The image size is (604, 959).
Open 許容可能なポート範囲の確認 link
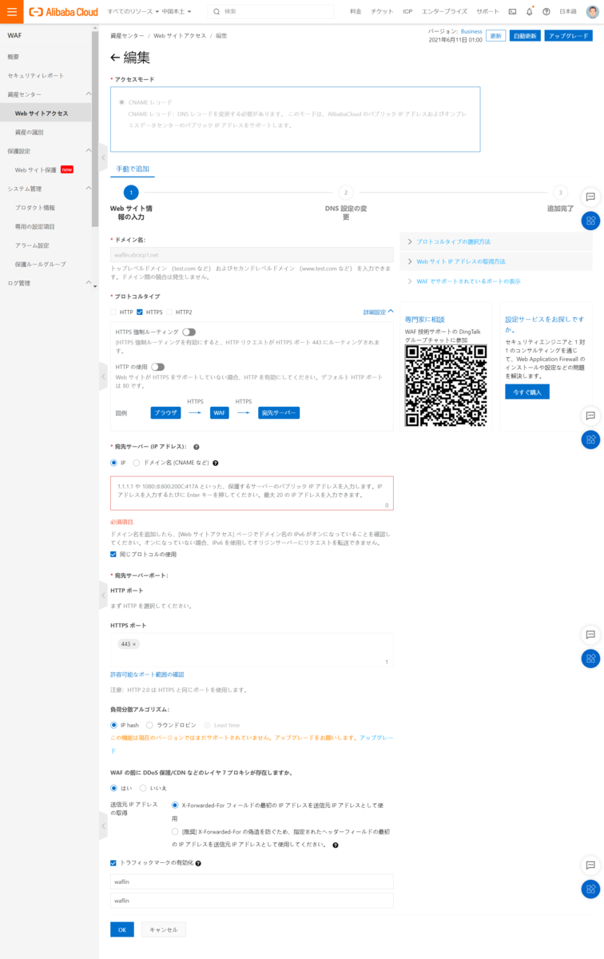(x=147, y=674)
